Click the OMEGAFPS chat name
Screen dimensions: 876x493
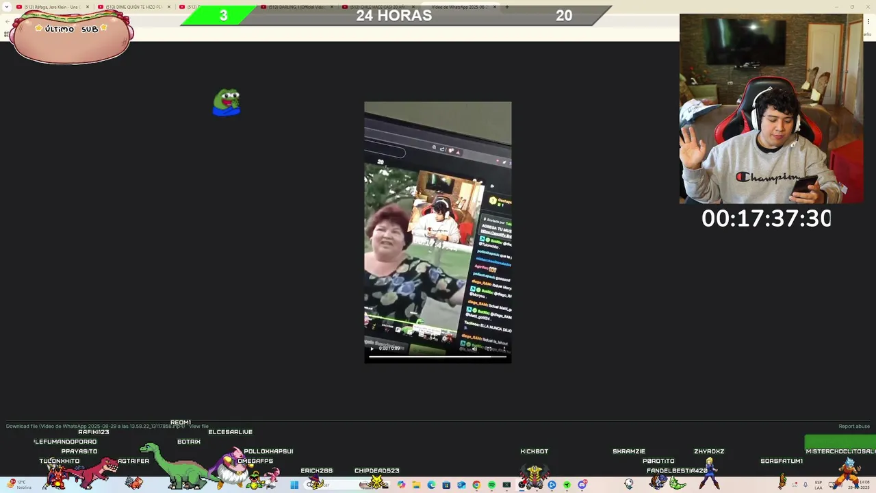point(255,461)
